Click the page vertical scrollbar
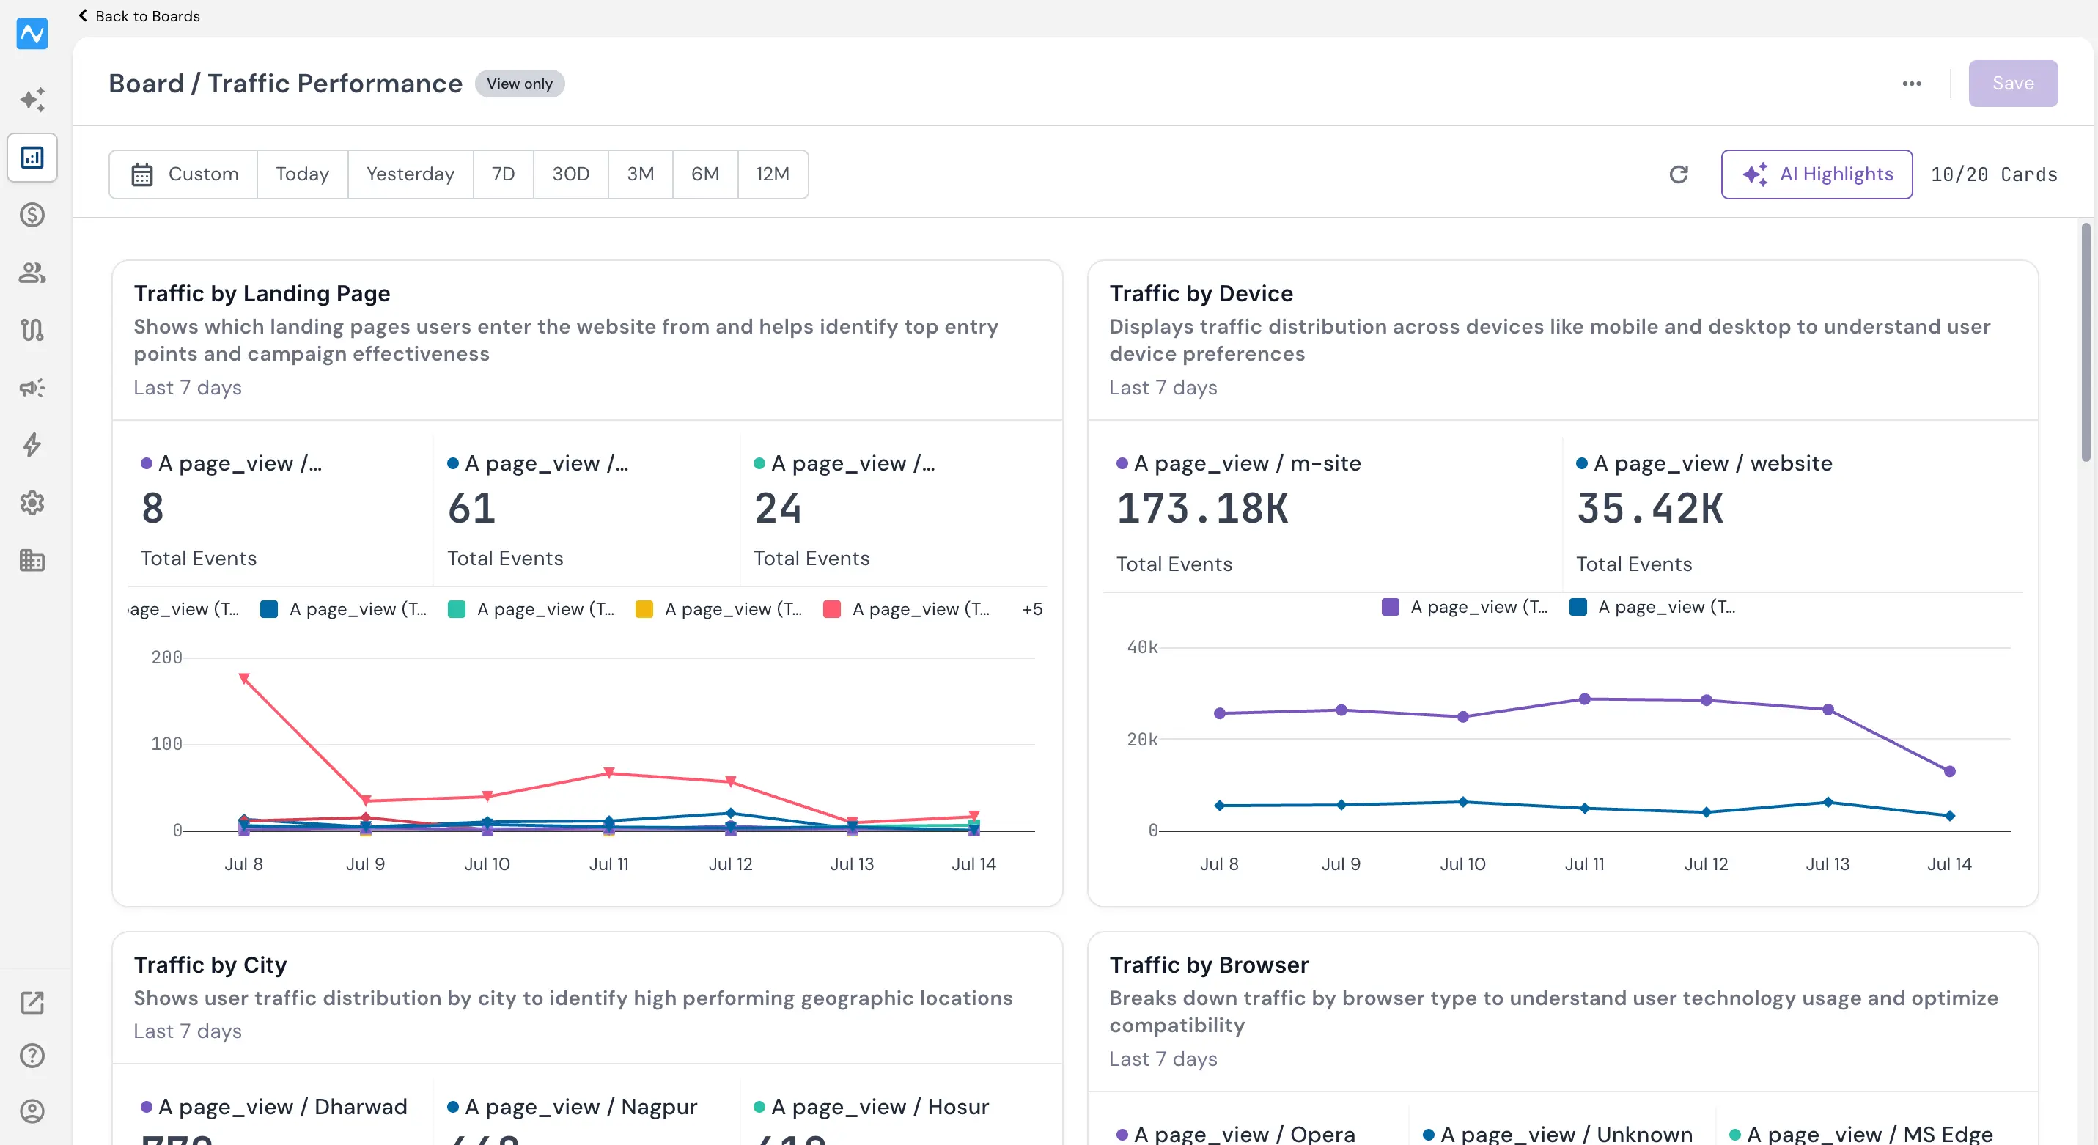This screenshot has width=2098, height=1145. 2085,342
